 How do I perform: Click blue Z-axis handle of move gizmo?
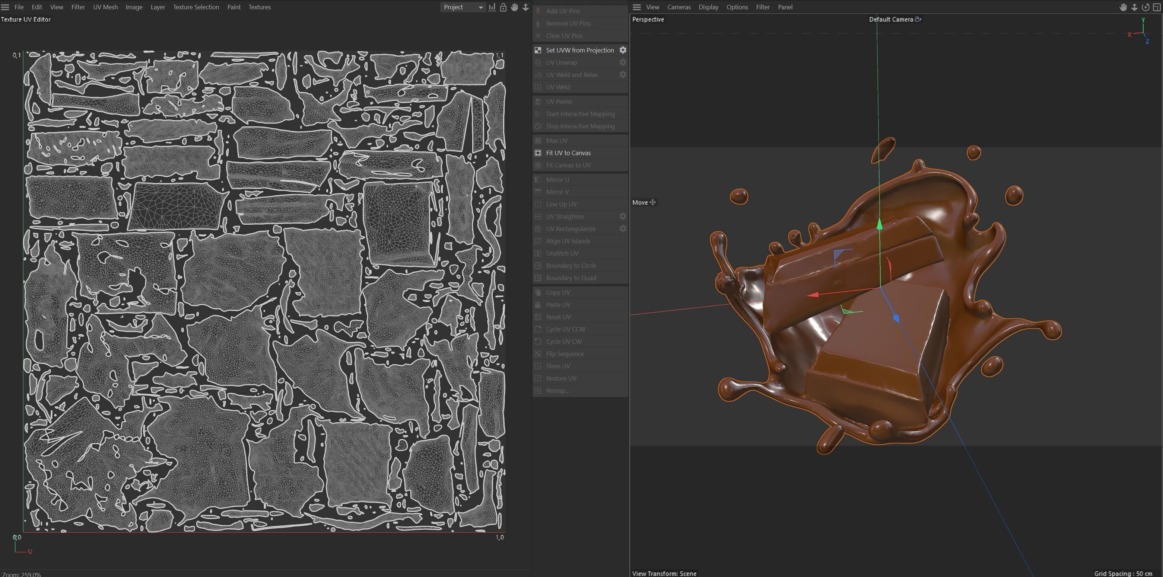pyautogui.click(x=896, y=318)
